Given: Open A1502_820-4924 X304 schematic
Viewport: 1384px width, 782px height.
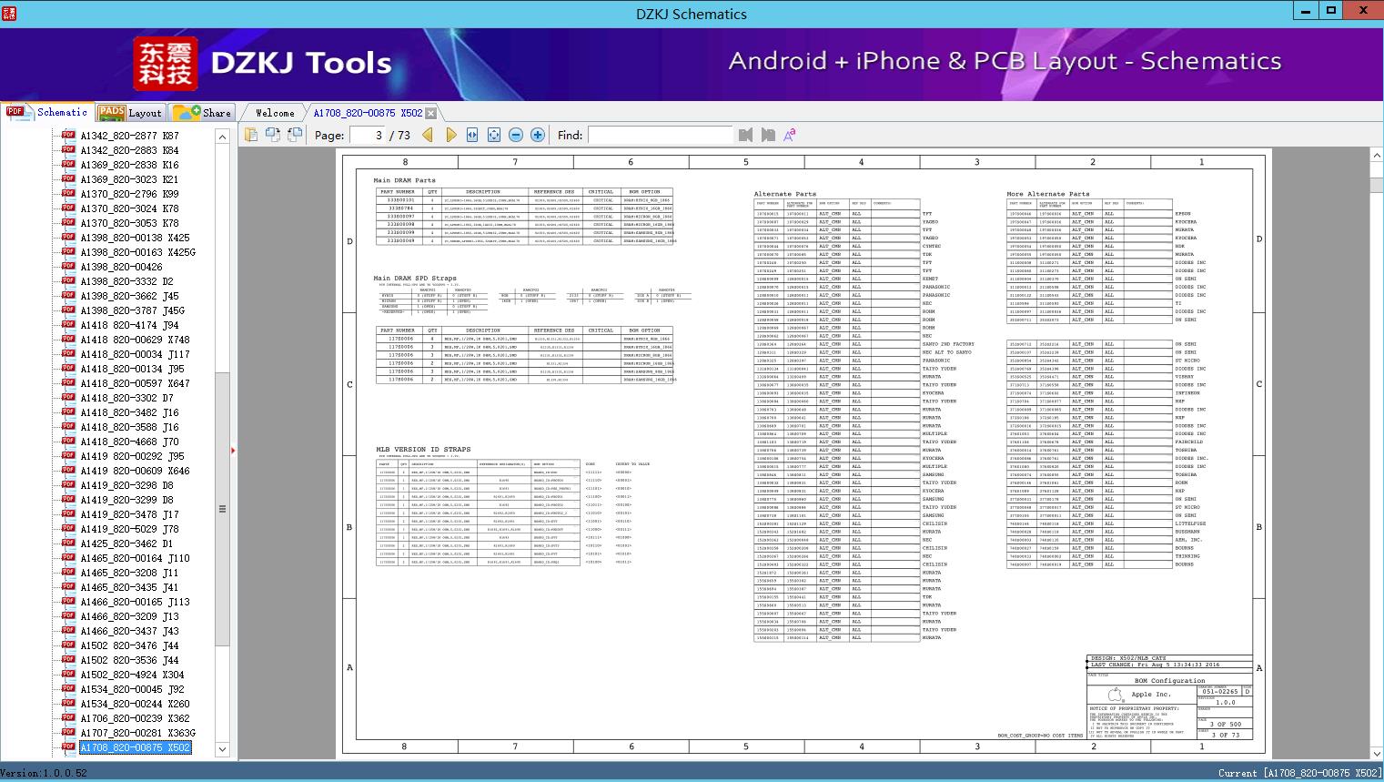Looking at the screenshot, I should coord(132,675).
